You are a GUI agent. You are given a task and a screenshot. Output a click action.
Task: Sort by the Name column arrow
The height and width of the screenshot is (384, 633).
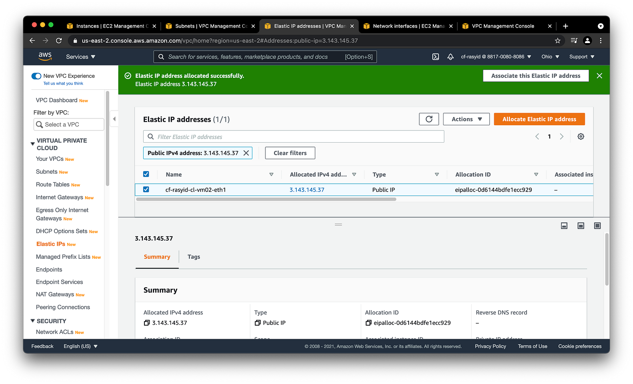(x=271, y=175)
